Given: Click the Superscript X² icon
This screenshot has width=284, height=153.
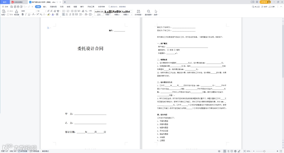Looking at the screenshot, I should [x=38, y=14].
